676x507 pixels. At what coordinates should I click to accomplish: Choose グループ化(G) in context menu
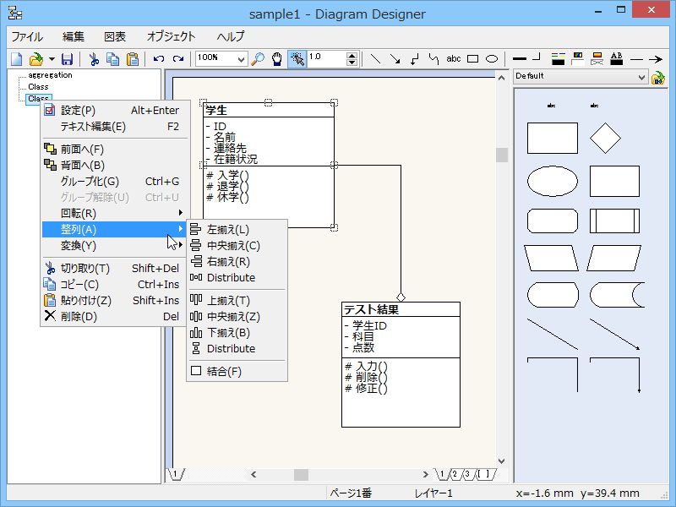coord(115,181)
